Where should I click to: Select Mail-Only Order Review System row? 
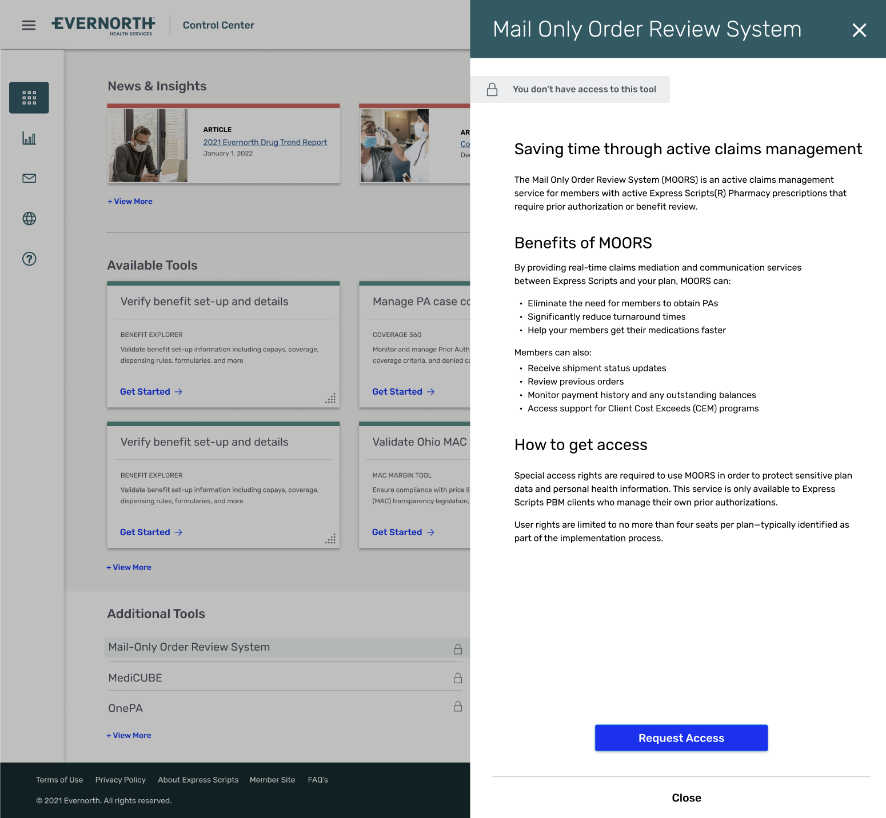pyautogui.click(x=287, y=647)
